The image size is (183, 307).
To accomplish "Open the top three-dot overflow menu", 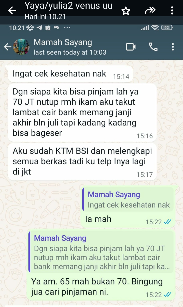I will click(x=172, y=11).
